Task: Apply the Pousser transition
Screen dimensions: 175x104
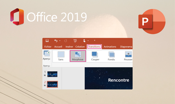Action: pyautogui.click(x=128, y=56)
